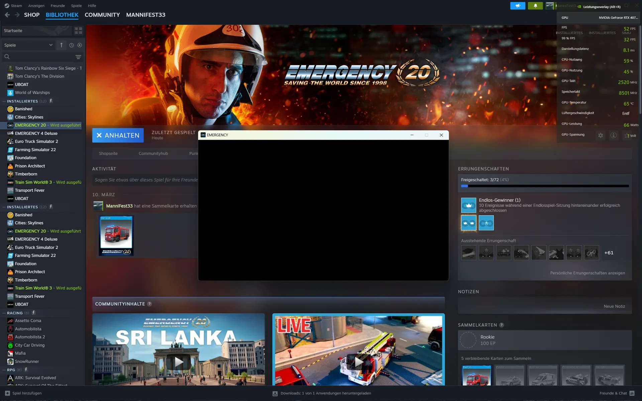Open the performance overlay settings gear

[601, 135]
